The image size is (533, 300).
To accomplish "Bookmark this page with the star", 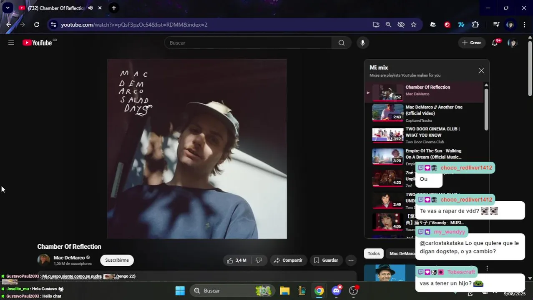I will click(x=413, y=25).
